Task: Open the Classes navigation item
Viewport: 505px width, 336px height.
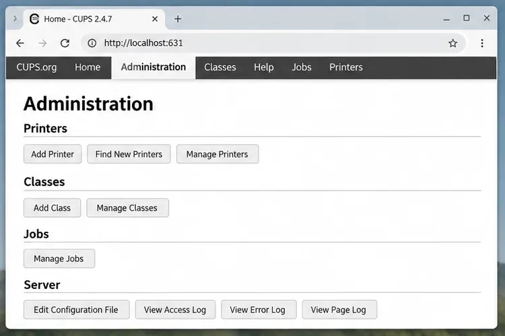Action: click(x=220, y=67)
